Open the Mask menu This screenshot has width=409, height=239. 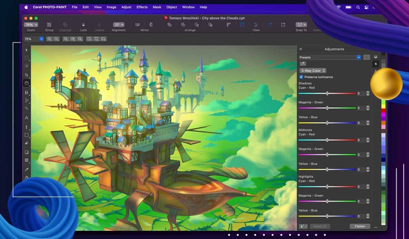(x=157, y=7)
